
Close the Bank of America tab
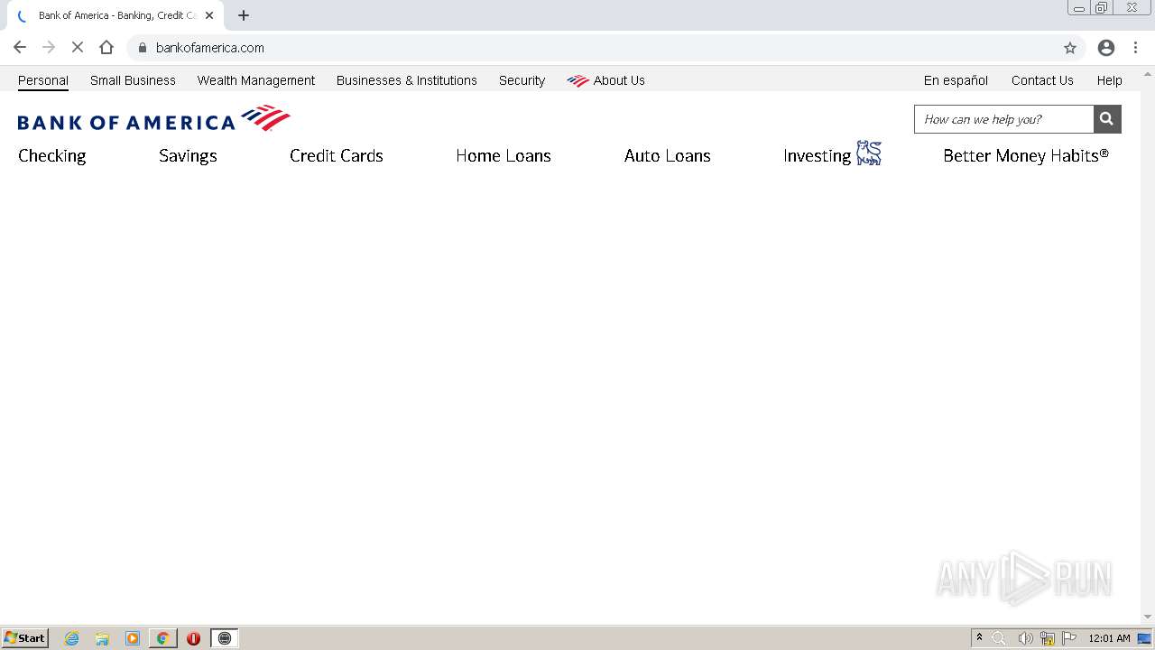209,15
